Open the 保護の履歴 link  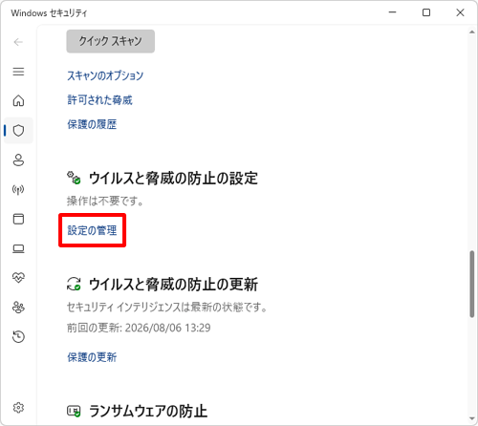click(92, 124)
